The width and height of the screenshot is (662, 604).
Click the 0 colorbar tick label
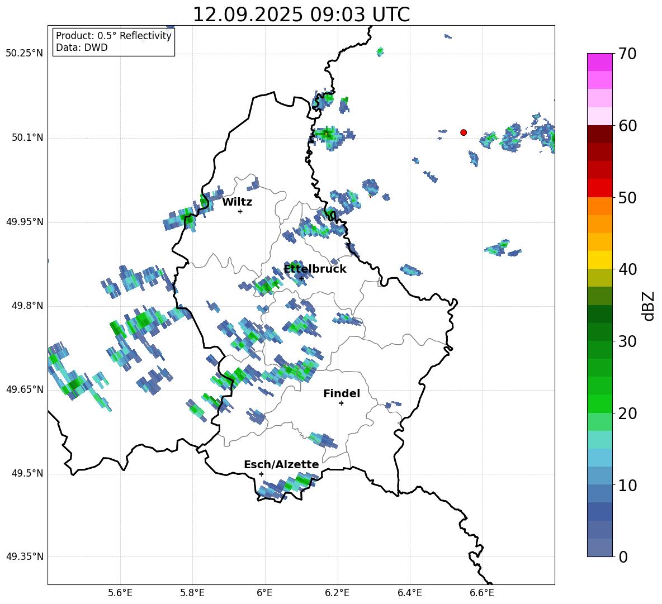[x=623, y=557]
